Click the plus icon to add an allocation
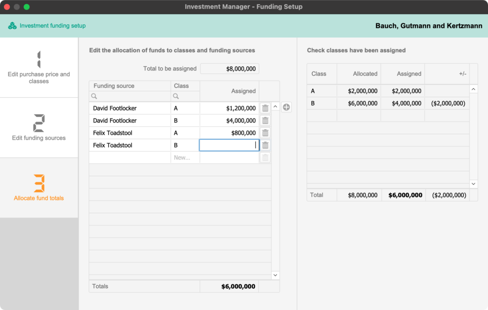 click(x=286, y=107)
